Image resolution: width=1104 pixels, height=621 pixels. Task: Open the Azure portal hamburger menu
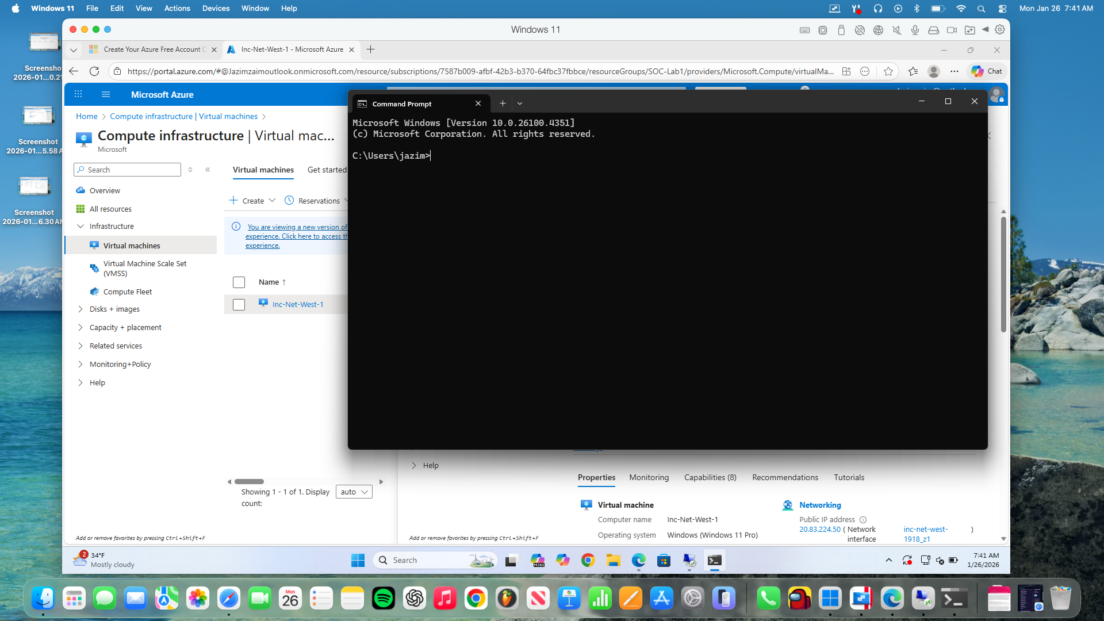[x=105, y=94]
